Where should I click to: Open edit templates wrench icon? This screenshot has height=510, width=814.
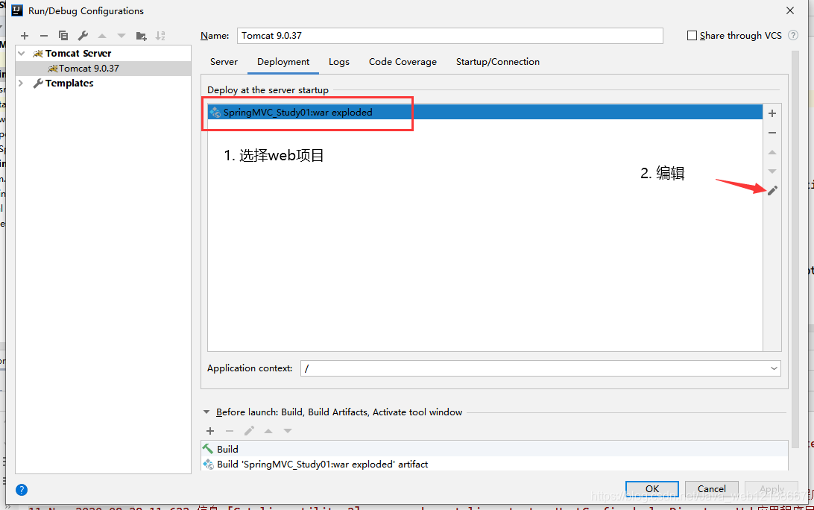click(x=83, y=36)
